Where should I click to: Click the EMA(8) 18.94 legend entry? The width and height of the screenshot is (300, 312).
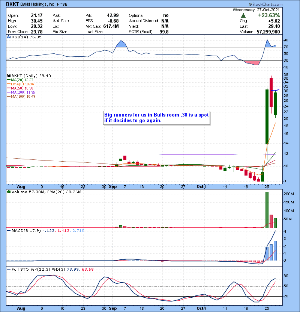pos(21,84)
